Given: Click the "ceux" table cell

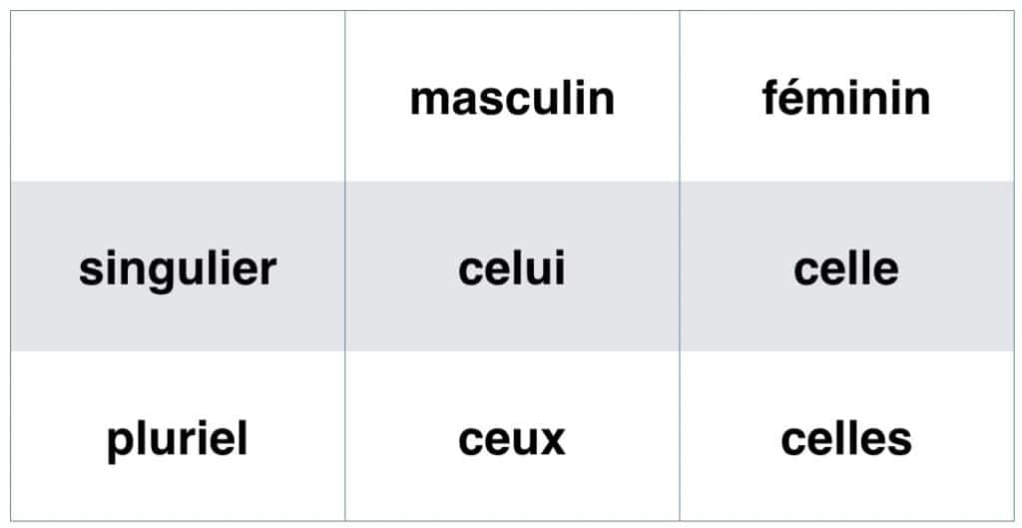Looking at the screenshot, I should (512, 439).
